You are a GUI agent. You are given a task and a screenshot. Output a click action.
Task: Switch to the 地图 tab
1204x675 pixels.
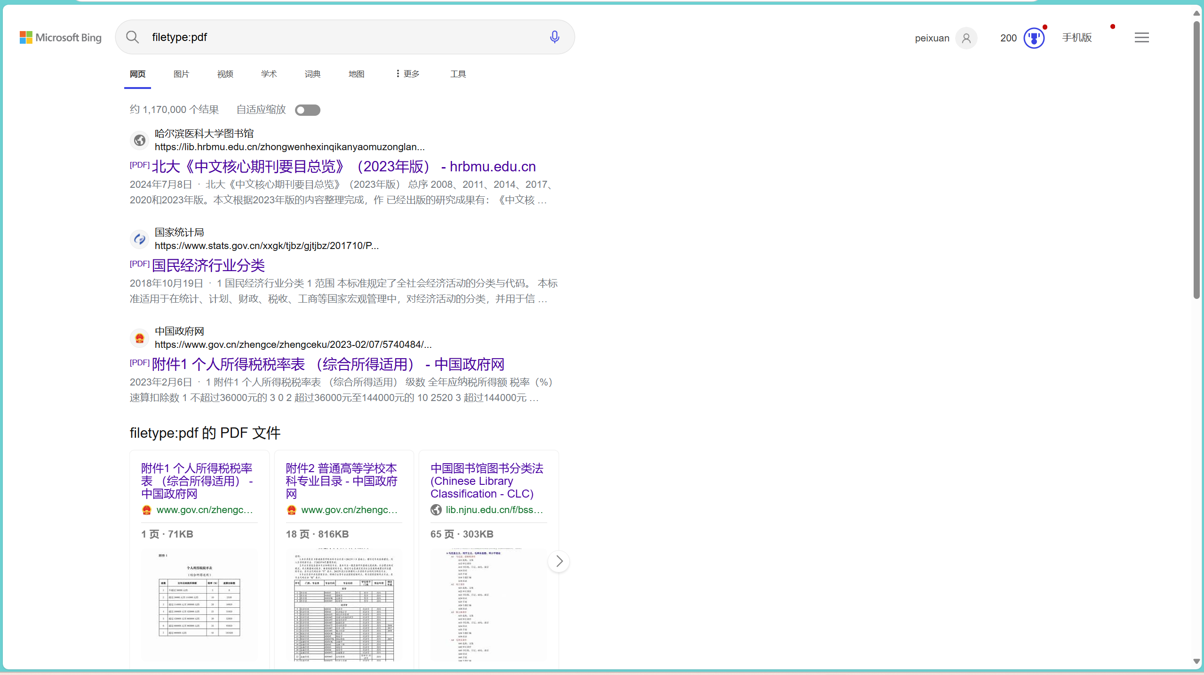click(357, 74)
